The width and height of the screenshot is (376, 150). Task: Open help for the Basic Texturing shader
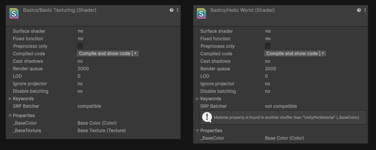pyautogui.click(x=171, y=10)
